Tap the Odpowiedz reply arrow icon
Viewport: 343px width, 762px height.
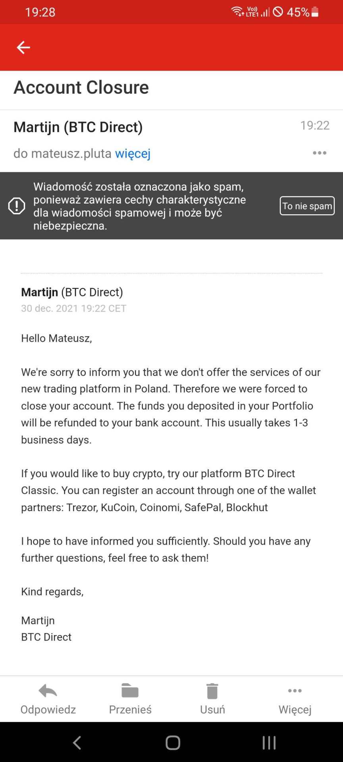pos(48,691)
